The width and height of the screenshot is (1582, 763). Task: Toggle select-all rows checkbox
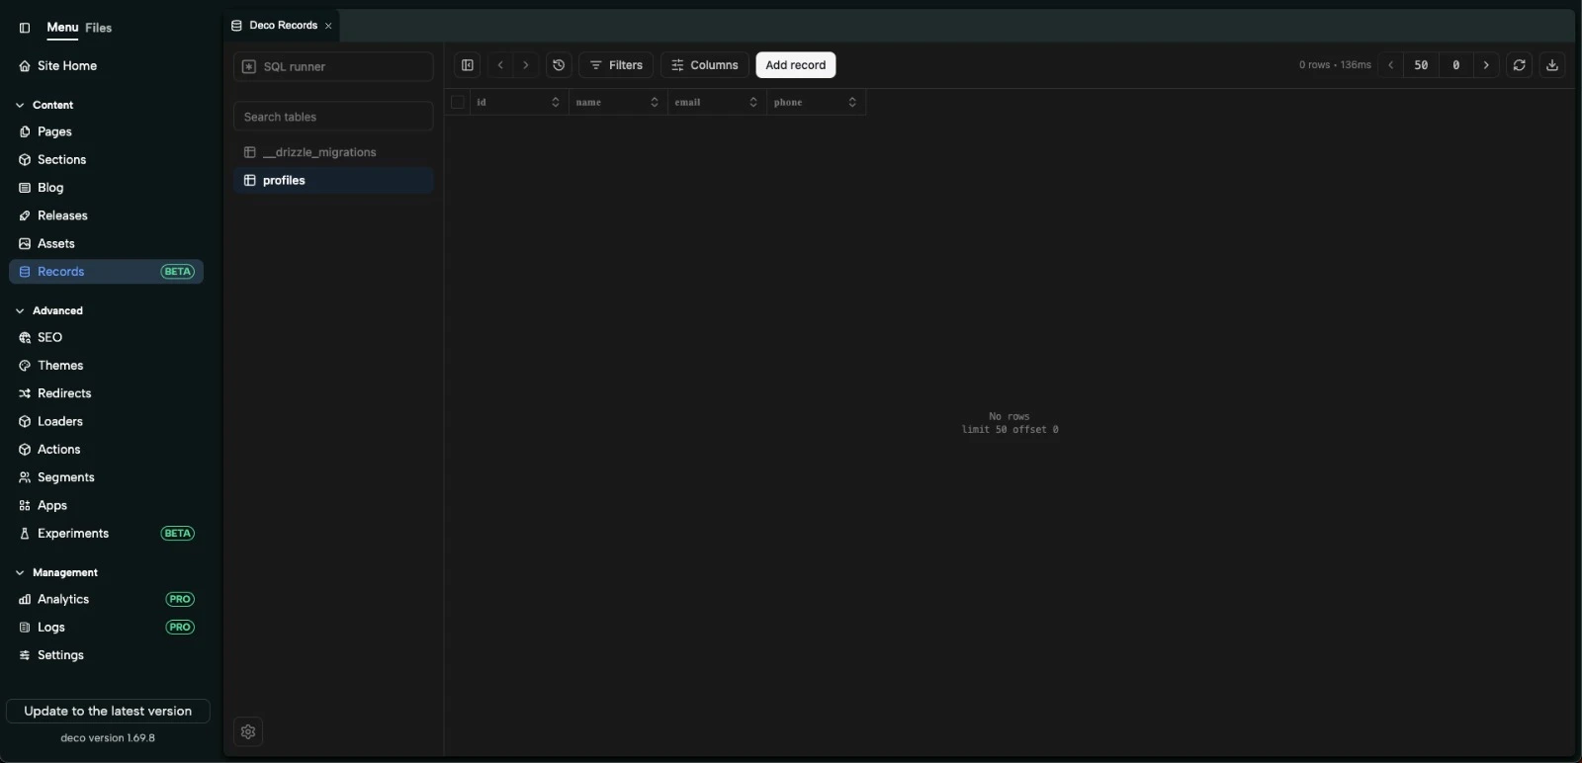click(457, 102)
